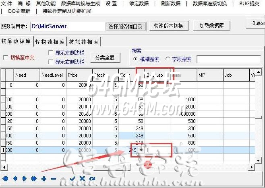Switch to the 怪物数据库 tab
This screenshot has width=265, height=188.
click(50, 42)
